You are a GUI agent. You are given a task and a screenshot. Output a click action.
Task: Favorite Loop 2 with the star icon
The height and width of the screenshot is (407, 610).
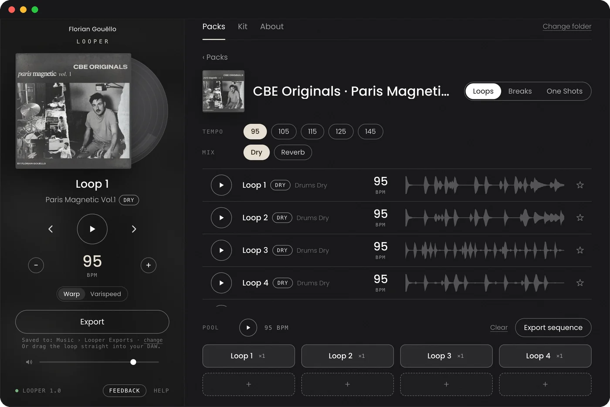pos(580,217)
